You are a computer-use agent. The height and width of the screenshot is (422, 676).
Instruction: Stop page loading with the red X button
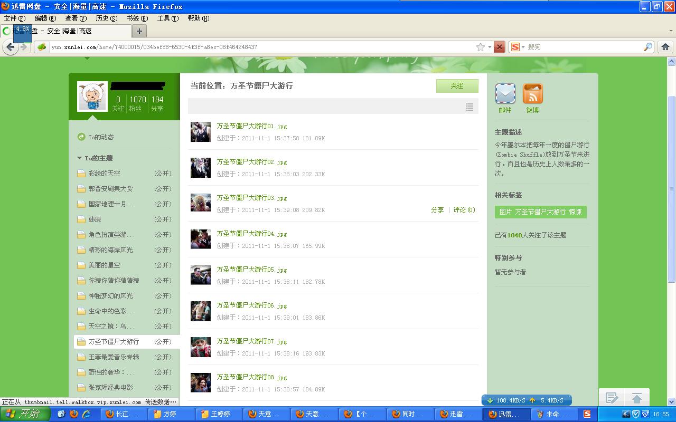tap(499, 47)
